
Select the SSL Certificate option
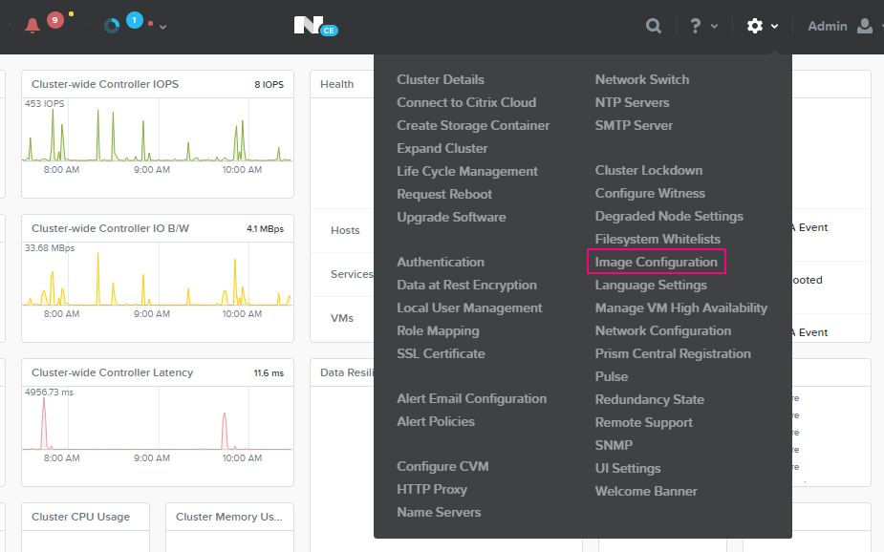tap(441, 353)
